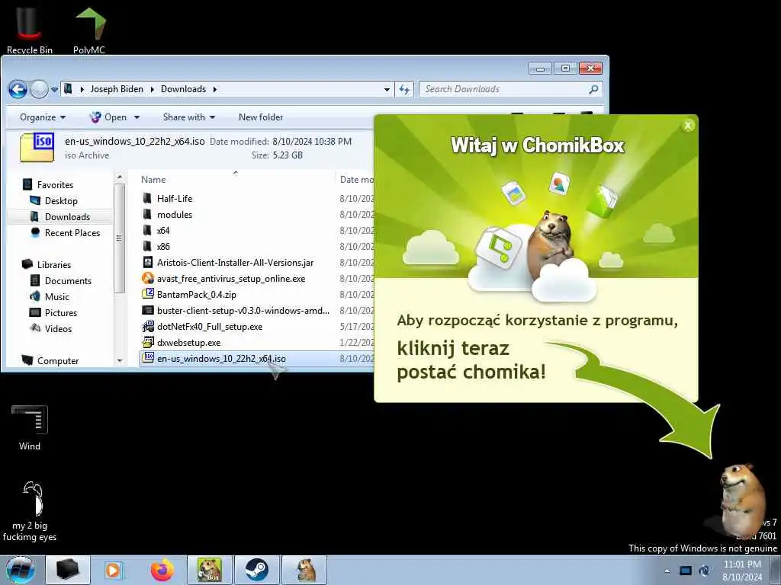Select the 'my 2 big' desktop icon

click(x=30, y=511)
